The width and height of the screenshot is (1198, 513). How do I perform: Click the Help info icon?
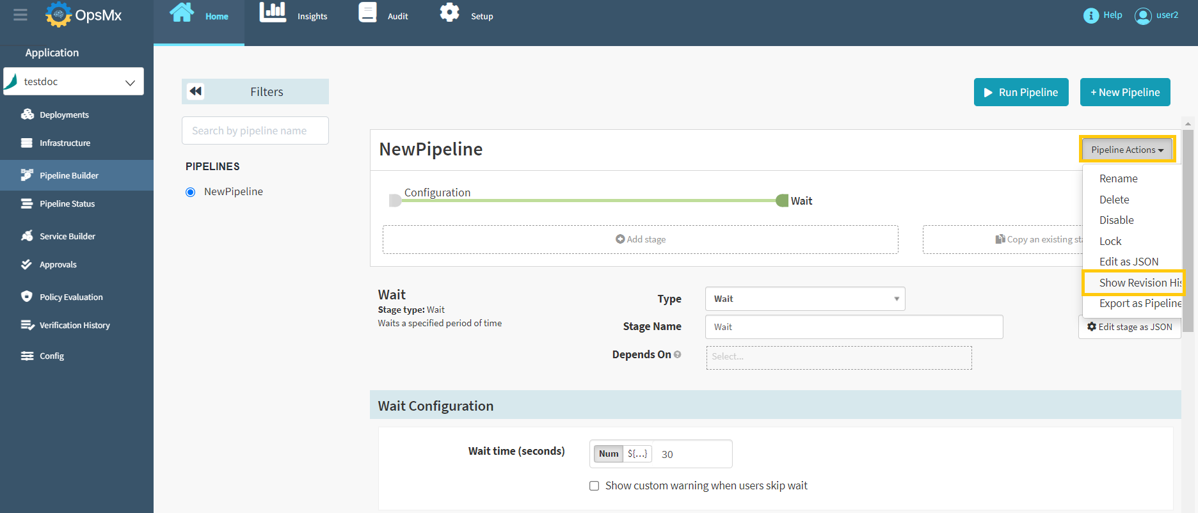pyautogui.click(x=1090, y=15)
